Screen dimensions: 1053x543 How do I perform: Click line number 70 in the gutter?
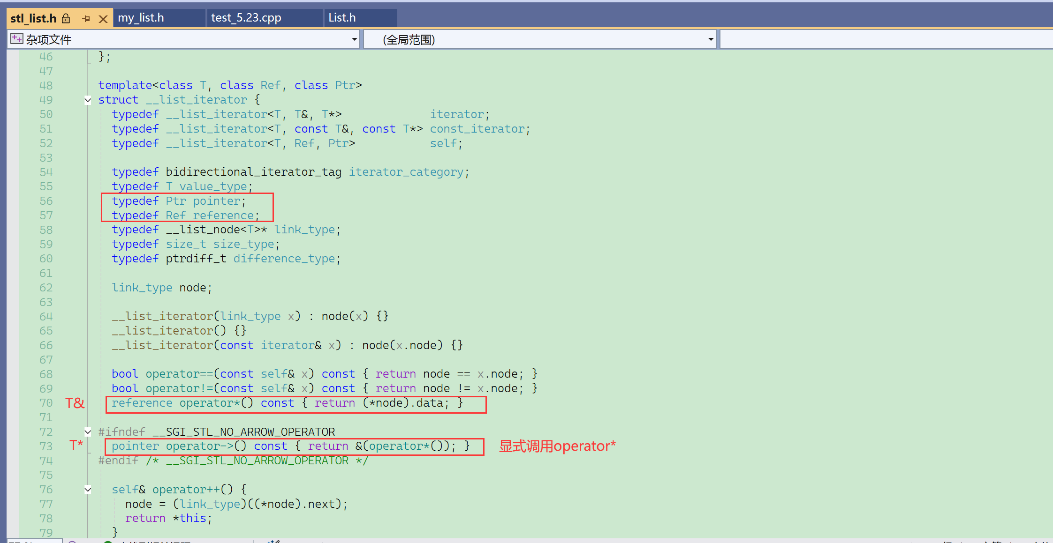click(x=46, y=403)
